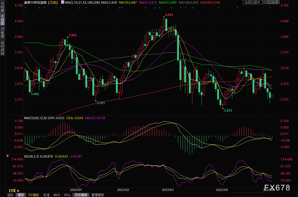Switch to K线图 side tab
This screenshot has height=197, width=298.
2,20
